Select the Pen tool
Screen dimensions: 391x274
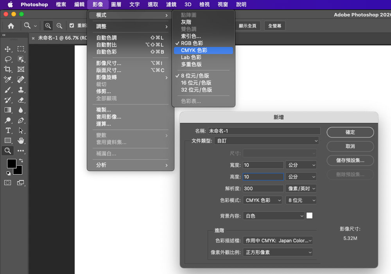(21, 120)
